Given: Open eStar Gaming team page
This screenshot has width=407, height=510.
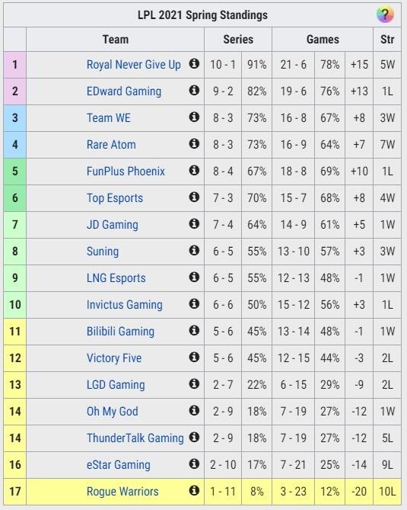Looking at the screenshot, I should click(x=118, y=465).
